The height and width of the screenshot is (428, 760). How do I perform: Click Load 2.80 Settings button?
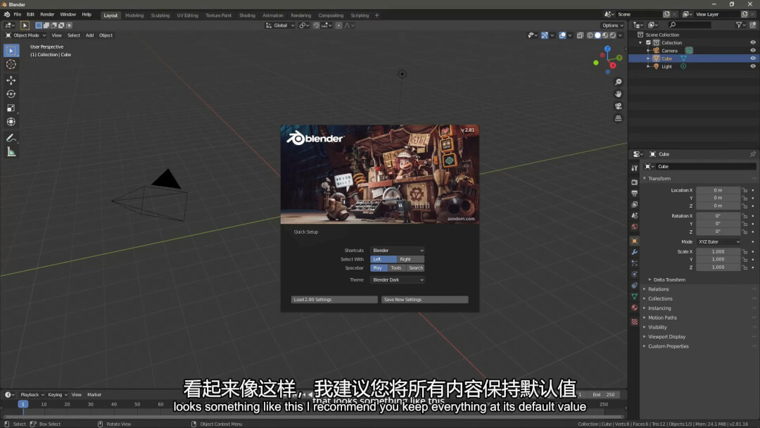coord(334,300)
